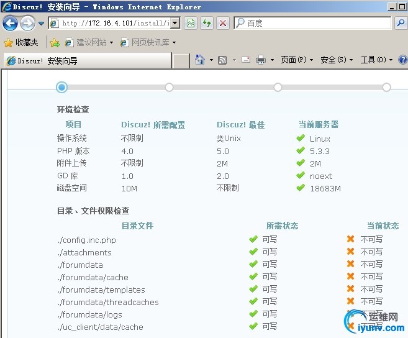Expand the Home button dropdown arrow
Viewport: 408px width, 338px height.
[x=211, y=60]
